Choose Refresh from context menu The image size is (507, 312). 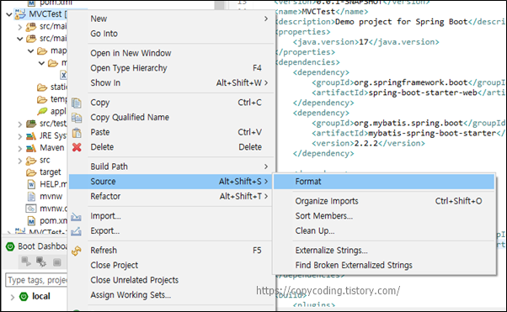171,250
